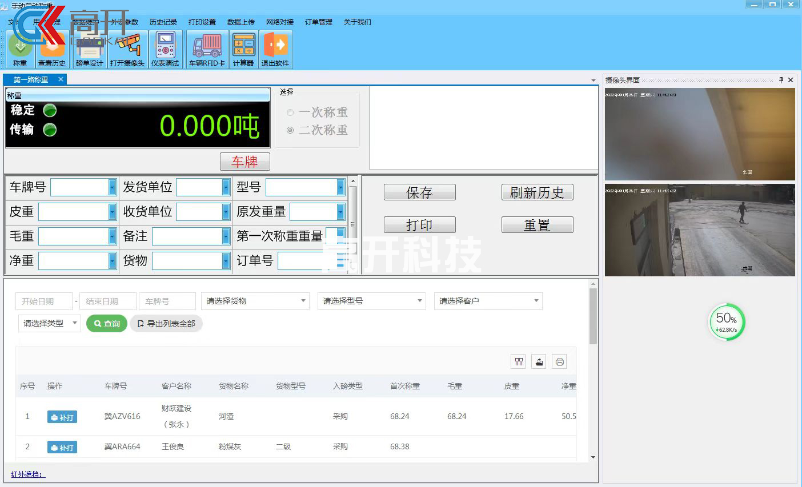Open 请选择型号 filter dropdown
Image resolution: width=802 pixels, height=487 pixels.
372,301
